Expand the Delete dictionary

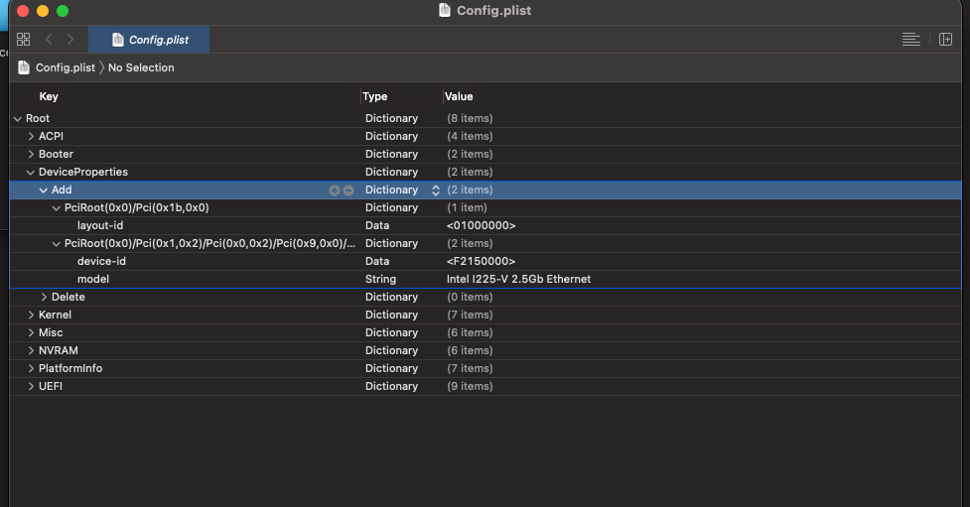coord(44,298)
